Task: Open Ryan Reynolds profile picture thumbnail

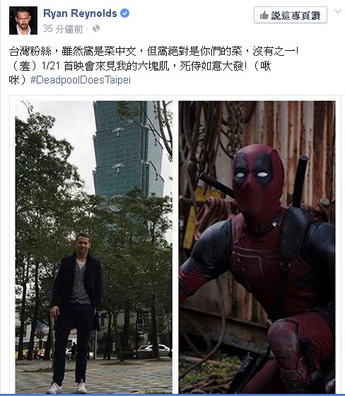Action: pos(23,21)
